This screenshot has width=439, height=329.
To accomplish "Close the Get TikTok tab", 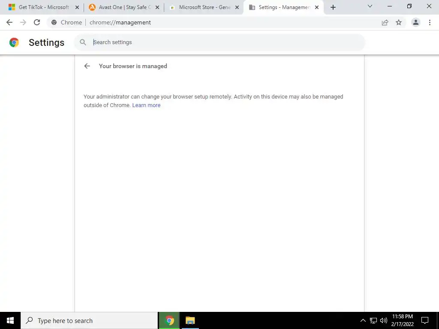I will (77, 8).
